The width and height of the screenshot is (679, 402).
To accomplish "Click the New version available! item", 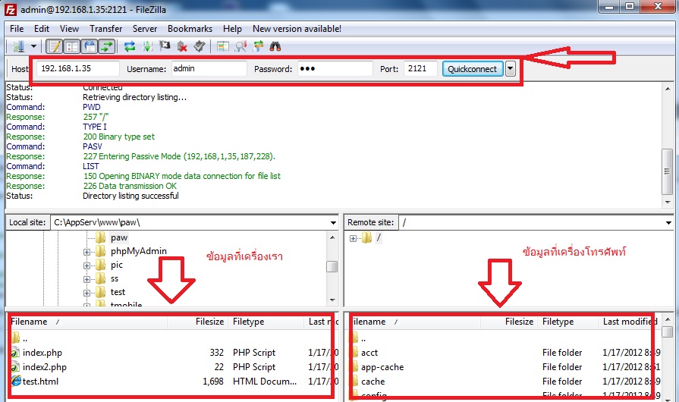I will (x=297, y=29).
